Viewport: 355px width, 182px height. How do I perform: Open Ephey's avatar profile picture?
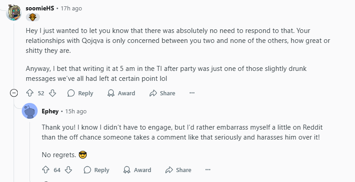pos(29,111)
